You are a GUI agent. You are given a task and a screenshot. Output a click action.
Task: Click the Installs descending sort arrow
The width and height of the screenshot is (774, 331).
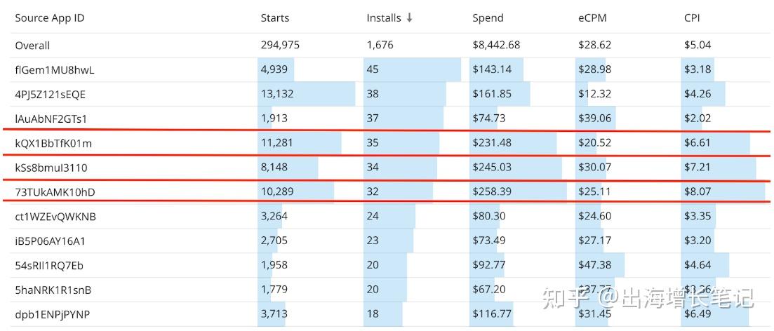click(409, 18)
